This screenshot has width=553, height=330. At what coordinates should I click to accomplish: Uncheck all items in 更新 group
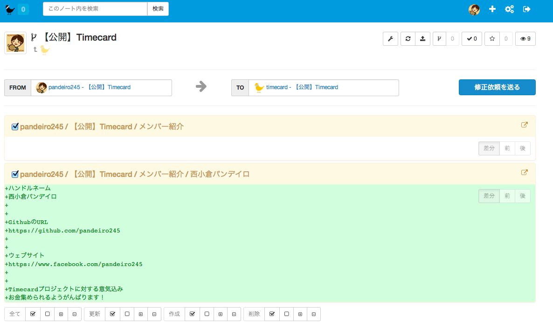coord(127,314)
